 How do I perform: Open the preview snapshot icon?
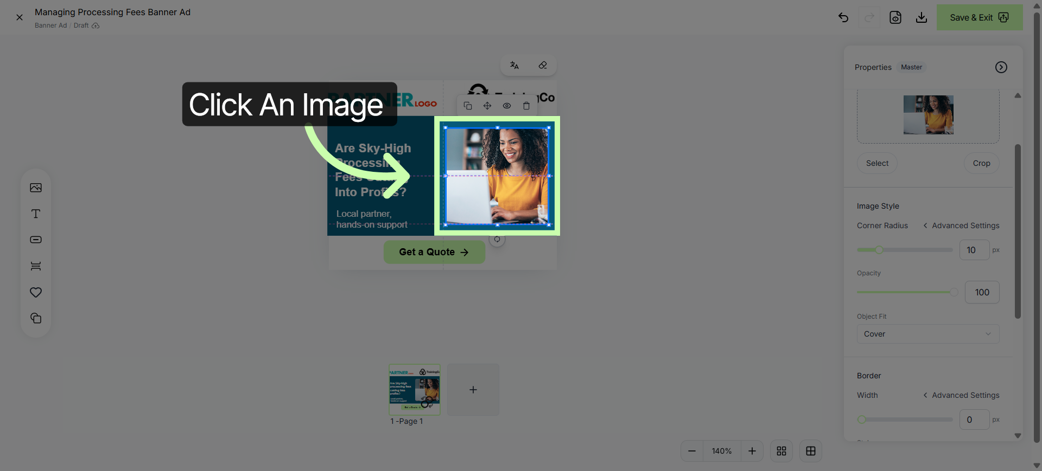(895, 17)
